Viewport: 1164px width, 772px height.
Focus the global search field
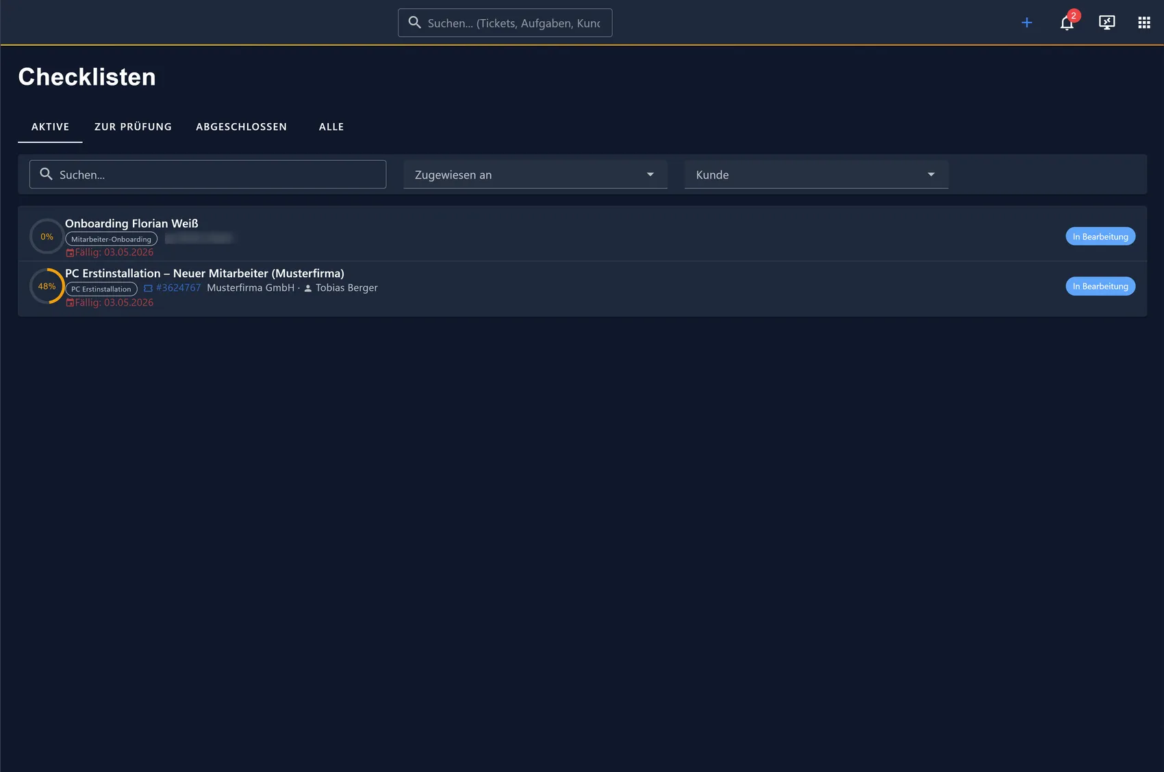click(x=505, y=23)
